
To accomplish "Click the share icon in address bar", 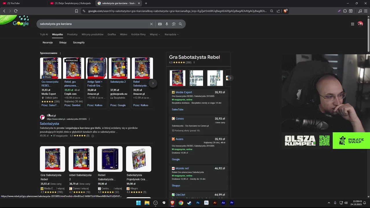I will pos(278,11).
